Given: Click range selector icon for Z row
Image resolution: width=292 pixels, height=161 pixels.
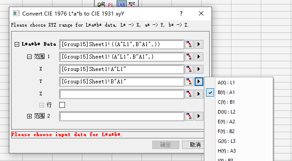Looking at the screenshot, I should 189,94.
